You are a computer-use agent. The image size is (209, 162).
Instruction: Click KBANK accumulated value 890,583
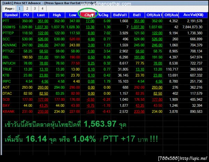click(196, 112)
